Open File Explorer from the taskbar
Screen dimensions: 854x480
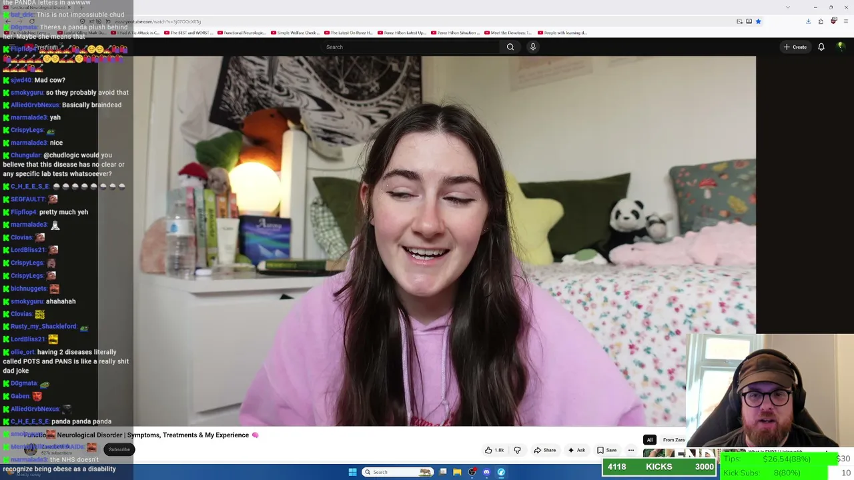coord(457,472)
